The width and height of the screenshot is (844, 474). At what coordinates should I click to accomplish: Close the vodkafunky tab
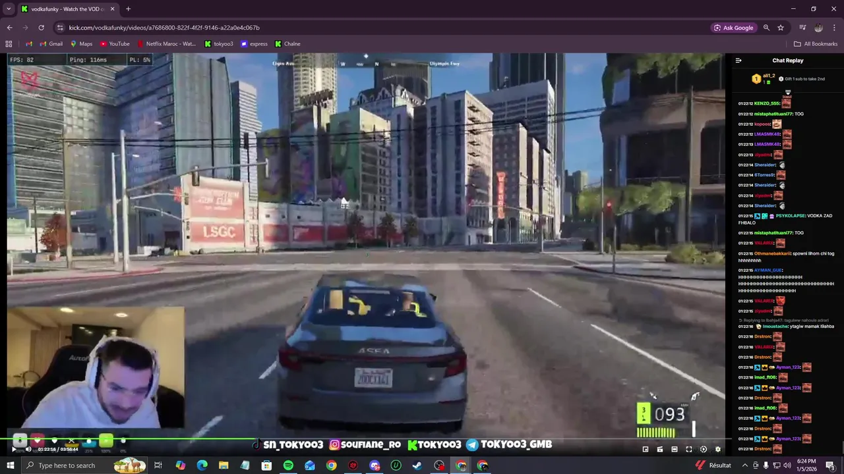(112, 9)
